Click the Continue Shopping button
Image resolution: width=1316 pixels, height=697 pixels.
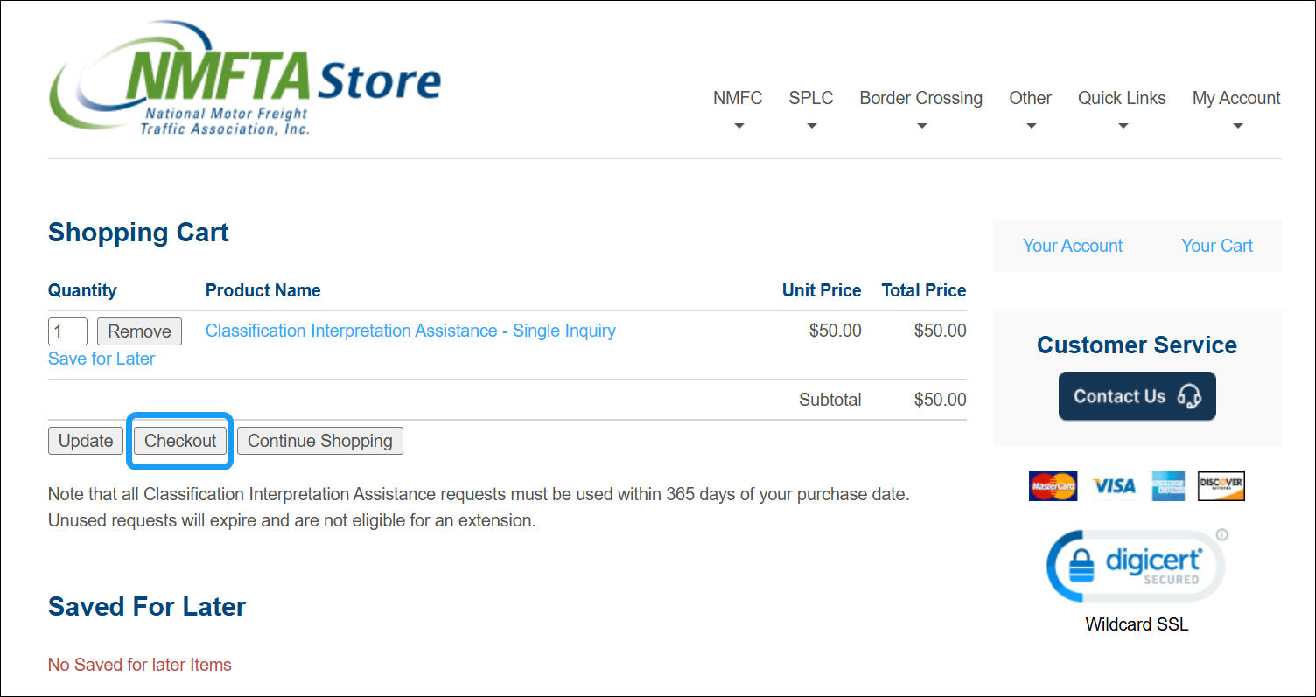tap(319, 441)
